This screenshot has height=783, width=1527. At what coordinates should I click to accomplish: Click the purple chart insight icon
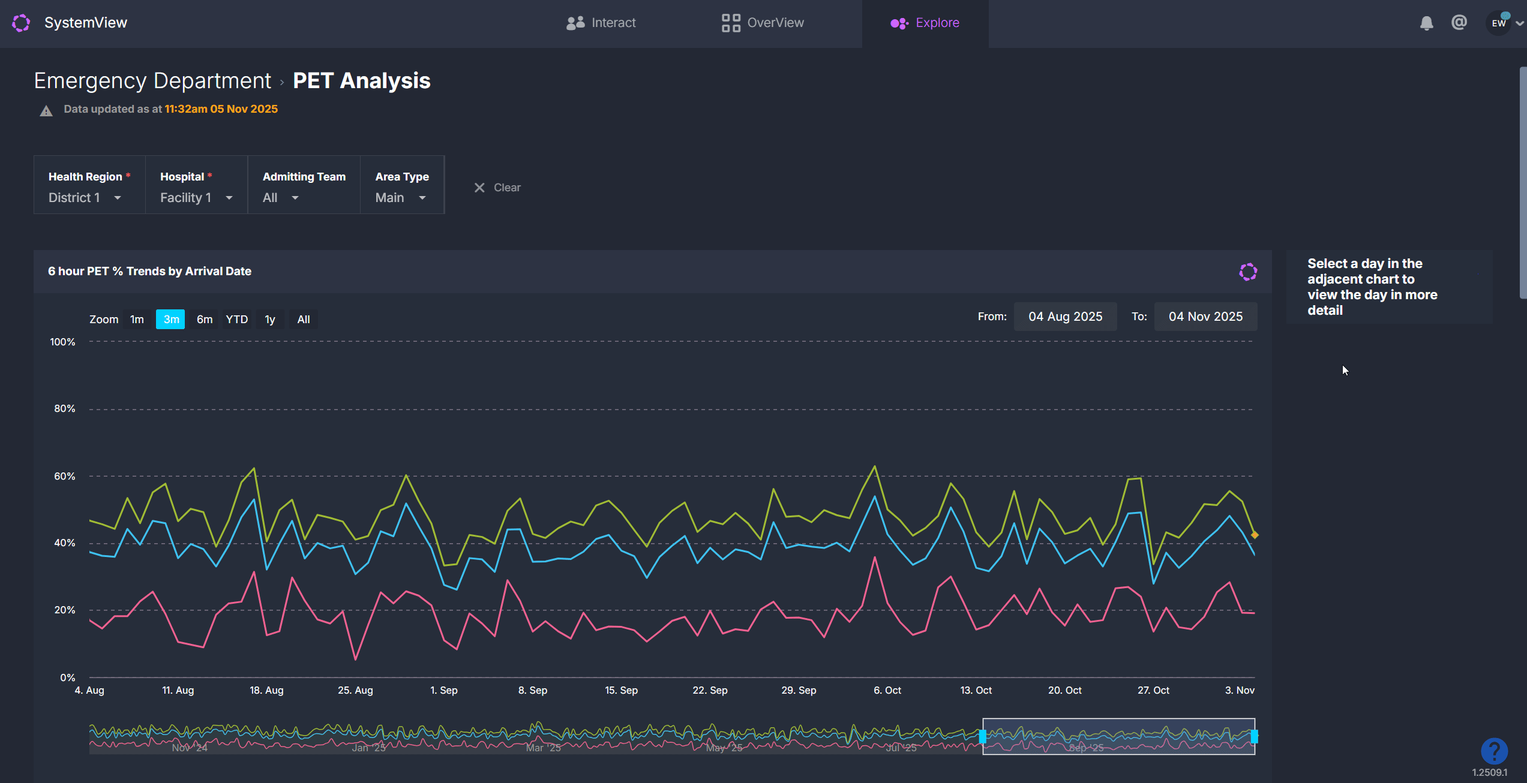point(1248,272)
